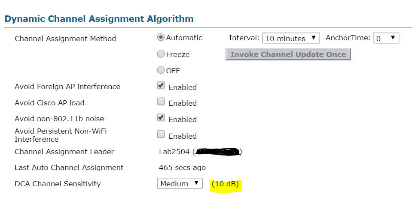
Task: Expand the AnchorTime dropdown
Action: (x=386, y=38)
